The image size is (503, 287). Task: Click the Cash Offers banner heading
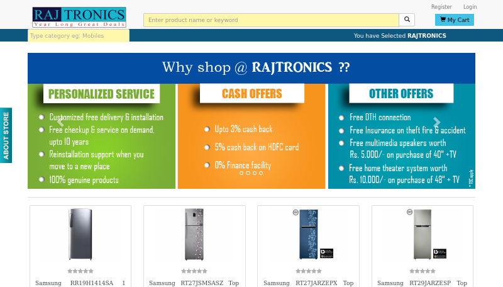[252, 93]
